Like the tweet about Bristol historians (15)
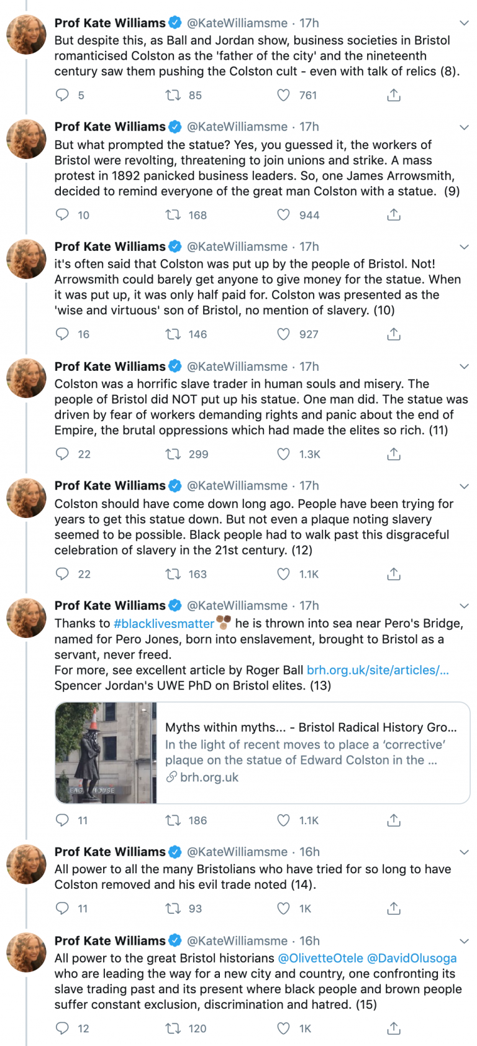477x1046 pixels. tap(283, 1029)
